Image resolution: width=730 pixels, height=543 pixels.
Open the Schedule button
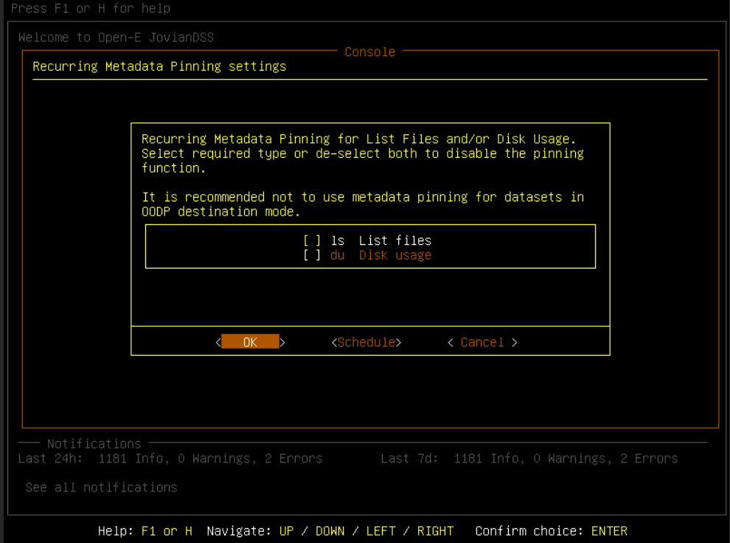point(366,342)
